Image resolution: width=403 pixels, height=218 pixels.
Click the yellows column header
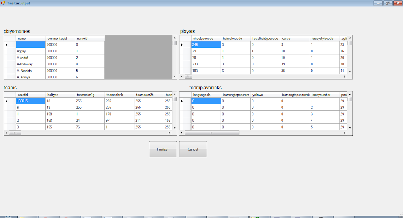(x=265, y=95)
